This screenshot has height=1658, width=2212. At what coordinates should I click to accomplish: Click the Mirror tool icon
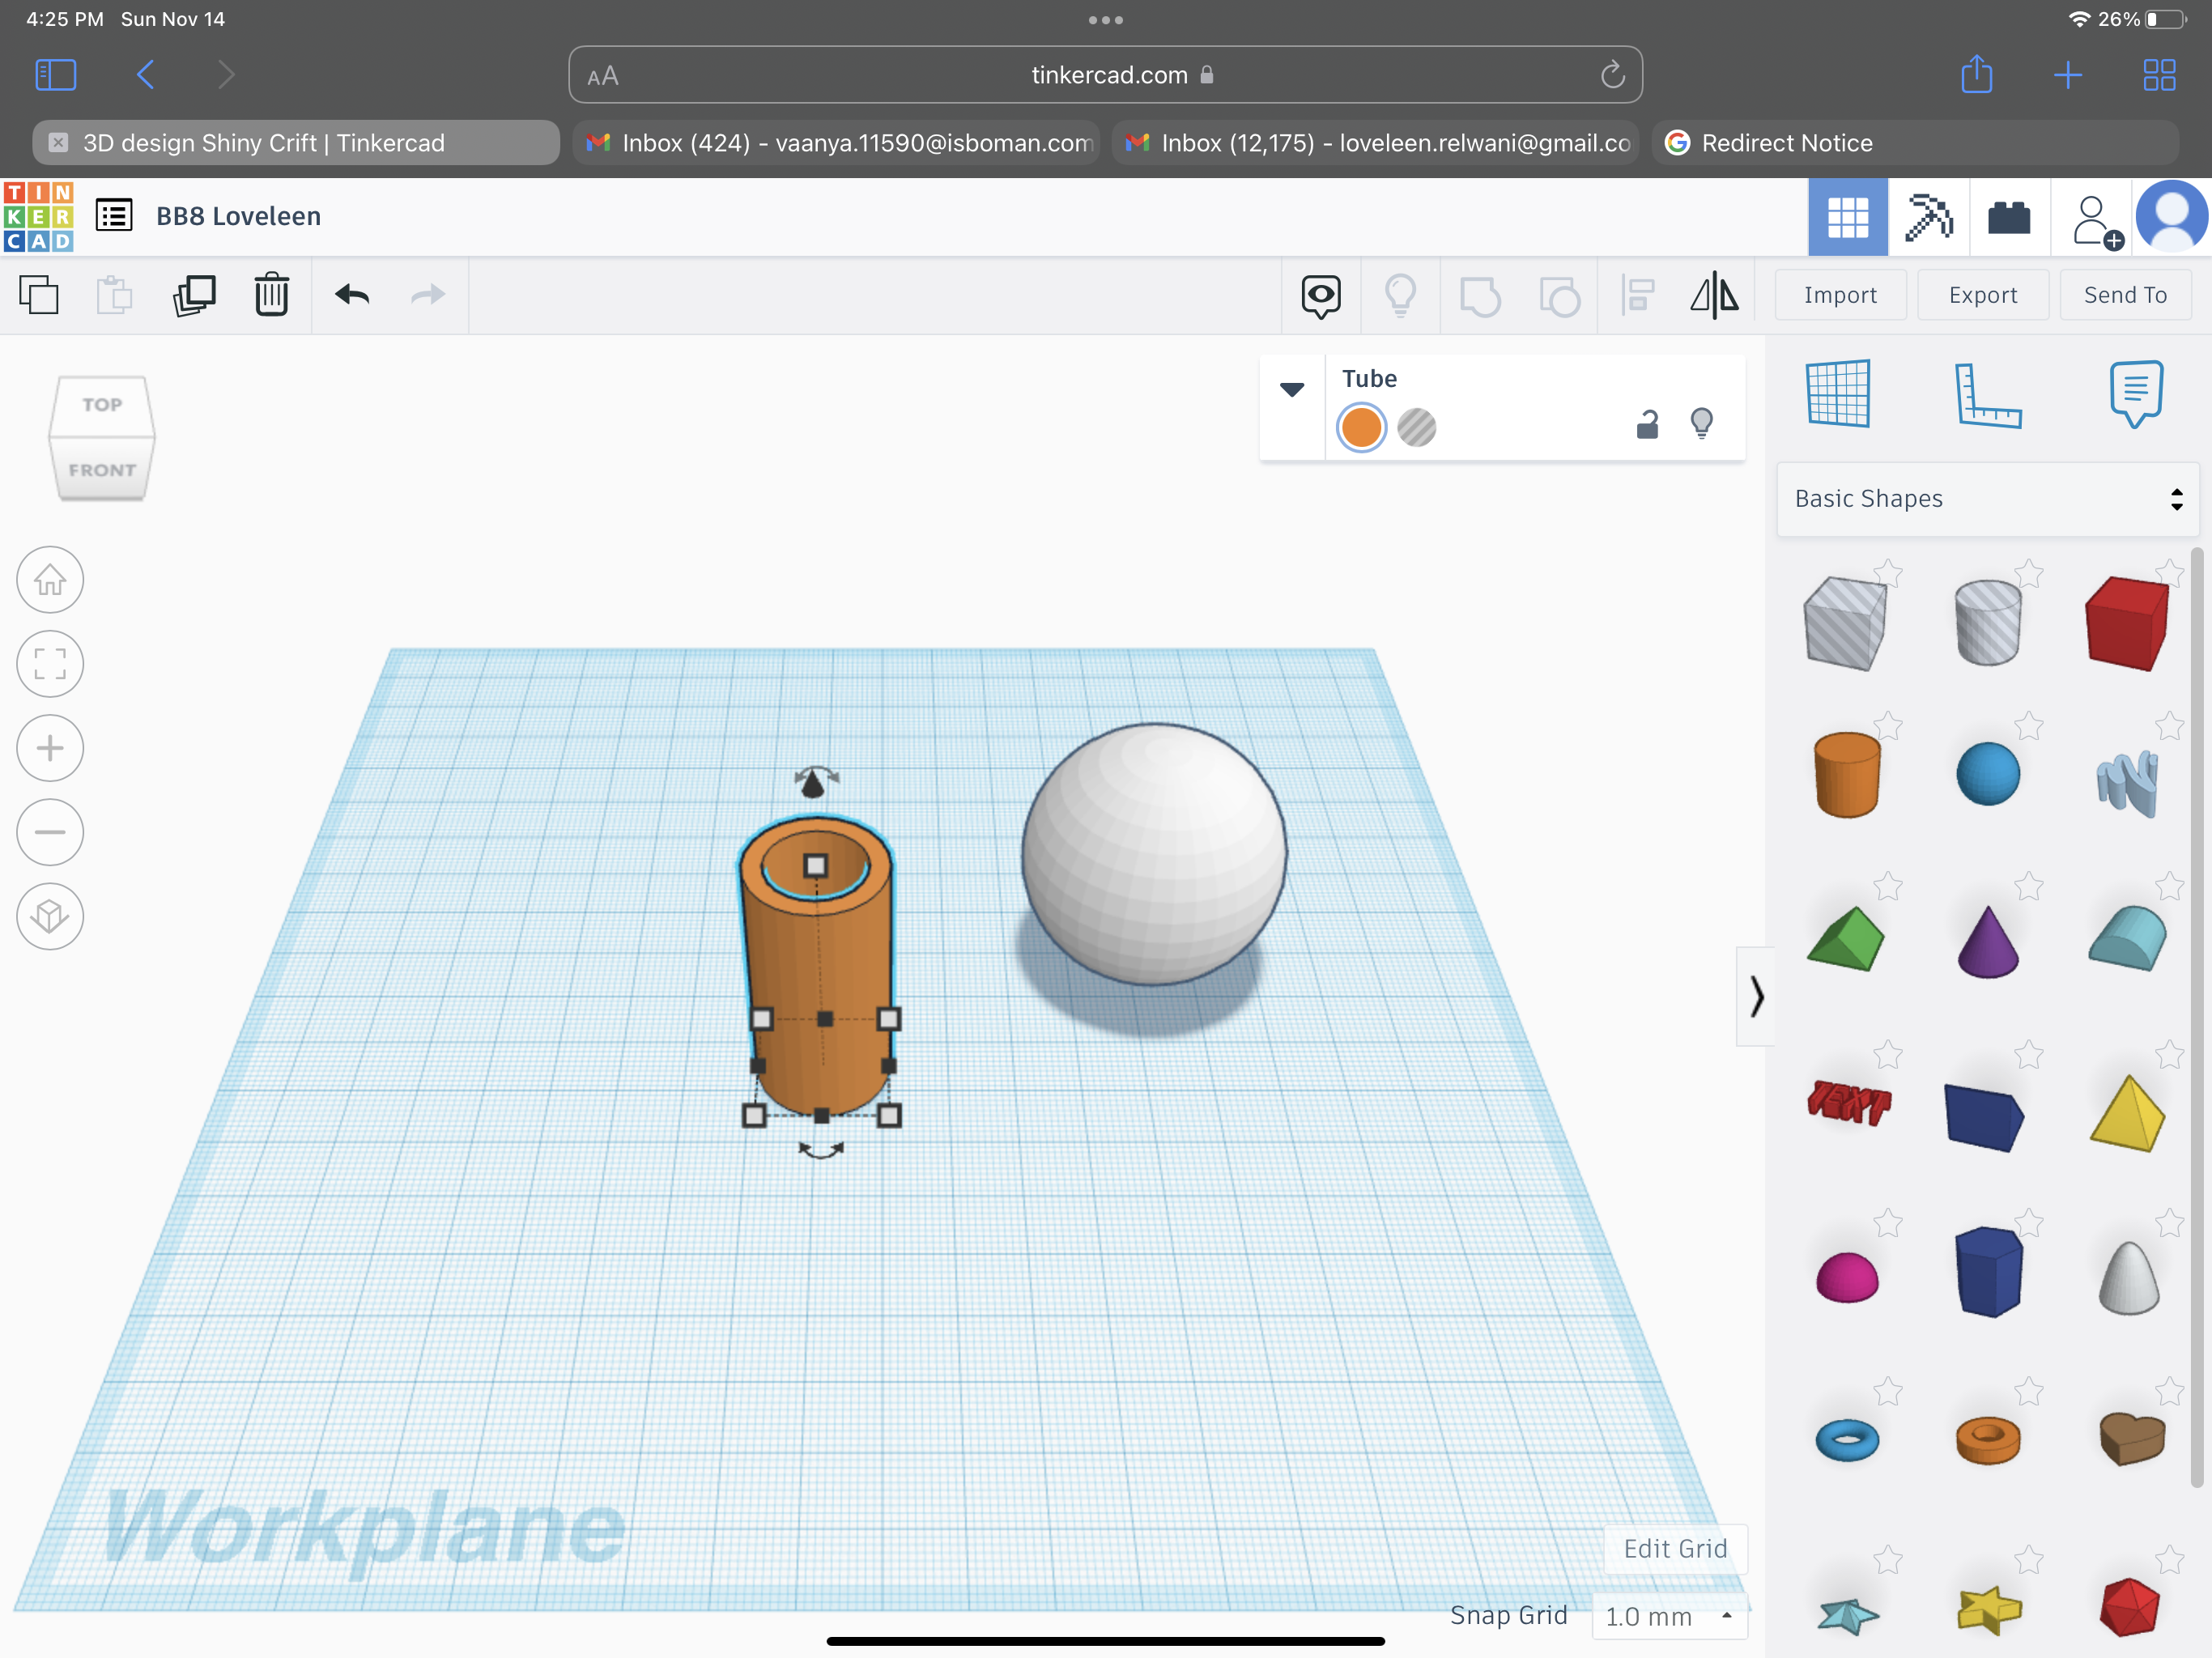click(1714, 296)
